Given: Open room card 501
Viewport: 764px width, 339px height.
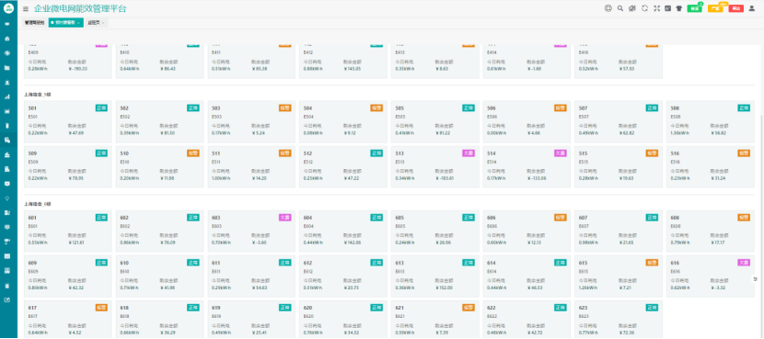Looking at the screenshot, I should click(68, 121).
